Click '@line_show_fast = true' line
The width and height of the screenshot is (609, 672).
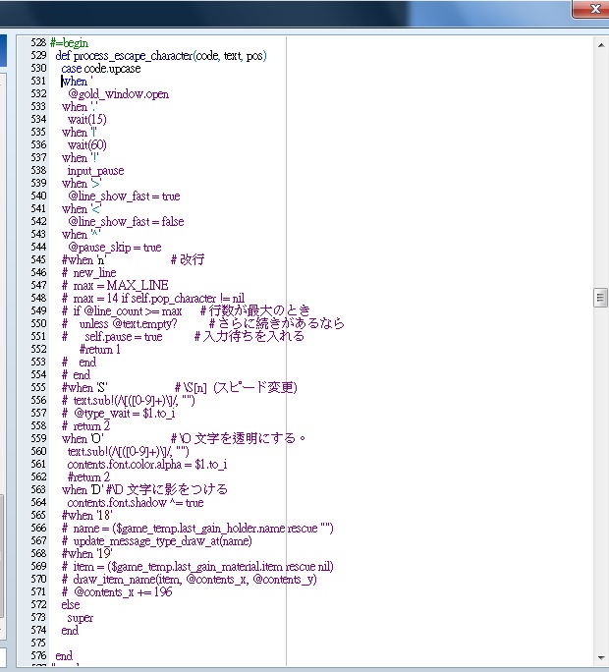tap(124, 196)
